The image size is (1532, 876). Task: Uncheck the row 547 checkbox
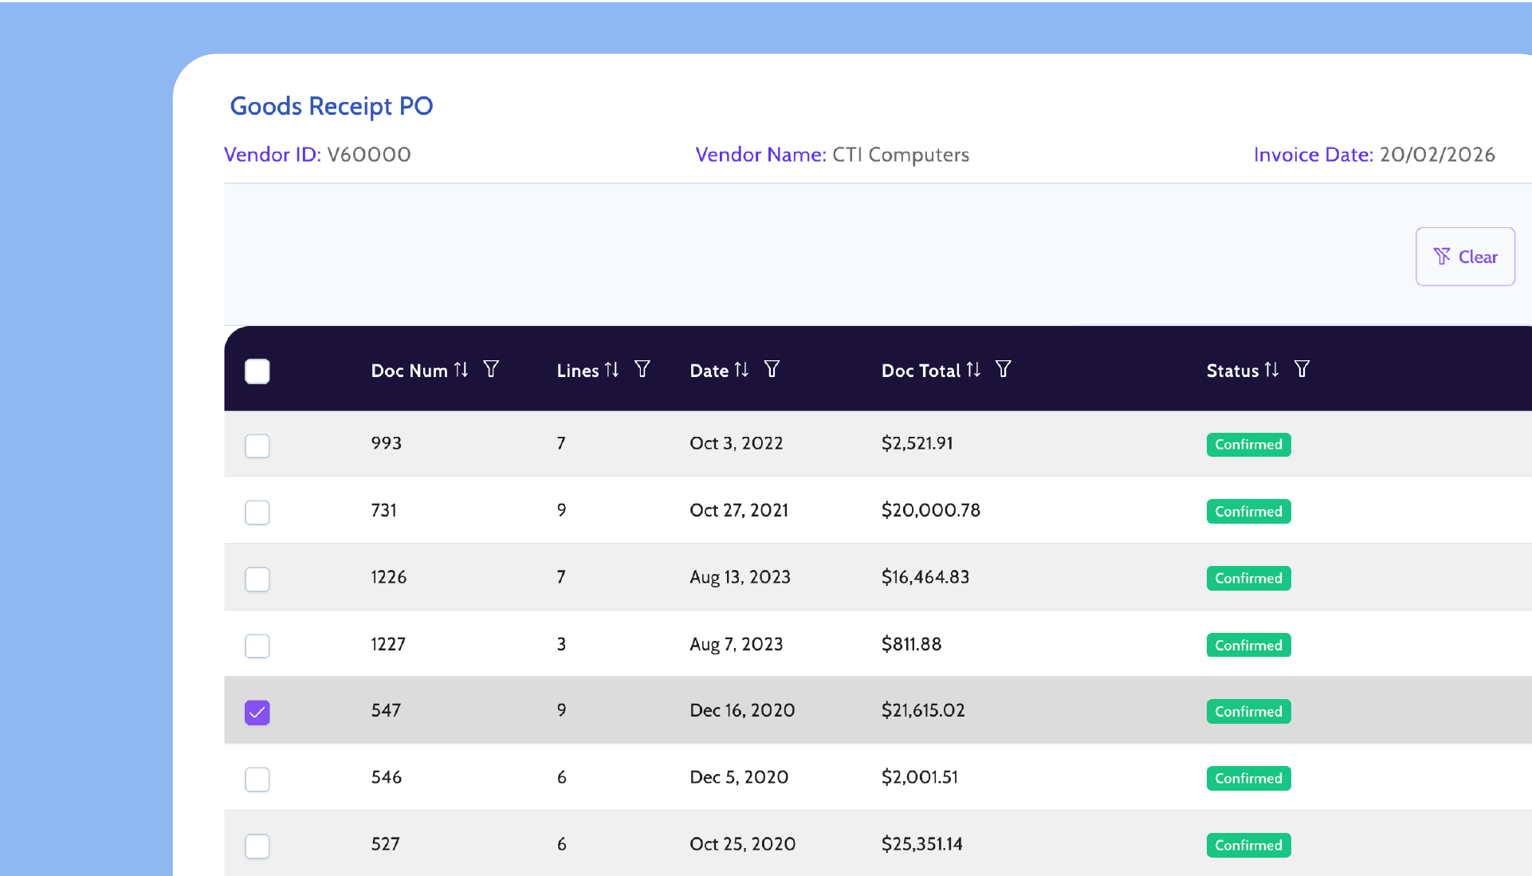(x=257, y=712)
